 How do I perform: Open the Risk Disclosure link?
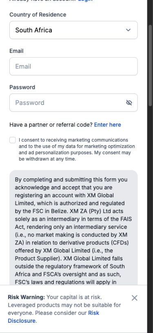click(x=53, y=317)
